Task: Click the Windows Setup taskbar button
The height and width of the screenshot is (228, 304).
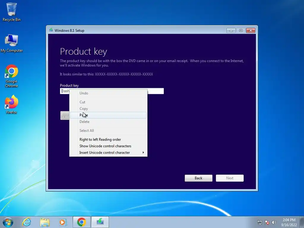Action: click(x=100, y=222)
